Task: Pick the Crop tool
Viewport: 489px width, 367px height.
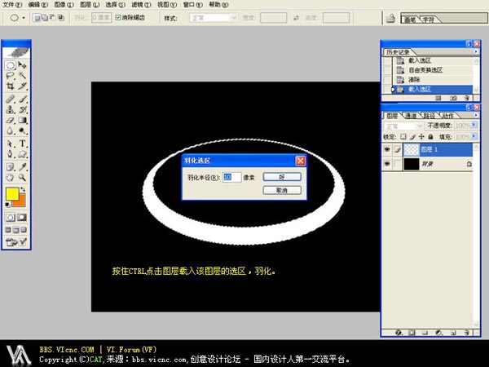Action: coord(11,86)
